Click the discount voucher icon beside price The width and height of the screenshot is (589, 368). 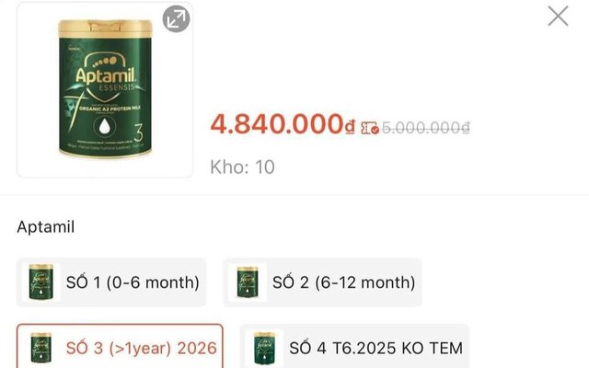pos(369,128)
